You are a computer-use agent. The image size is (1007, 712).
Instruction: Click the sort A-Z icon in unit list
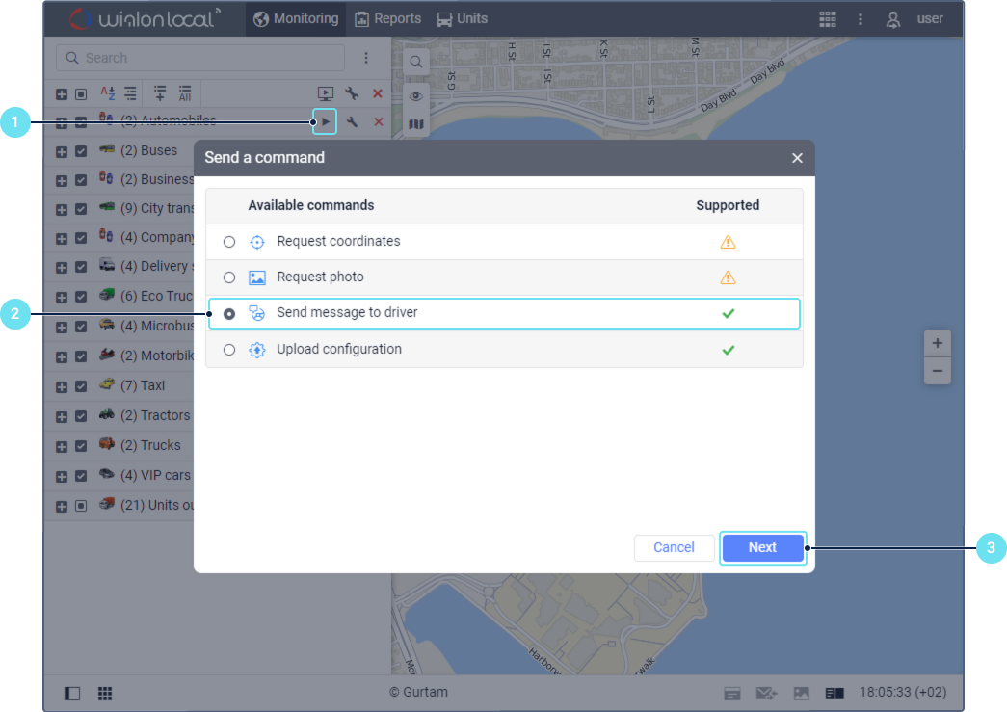point(108,93)
